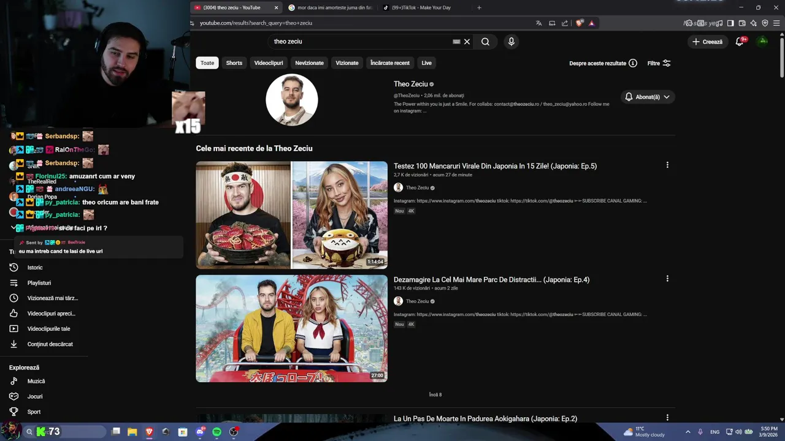Clear the search text with the X icon

467,42
